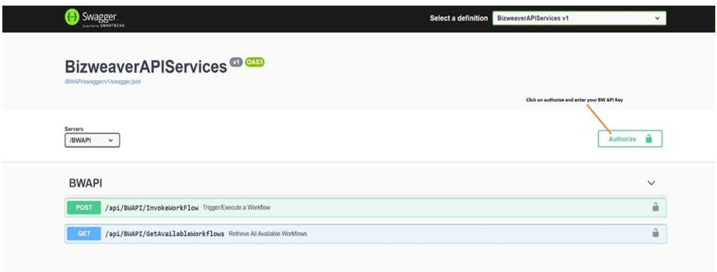Click the lock icon on the InvokeWorkFlow row
The width and height of the screenshot is (717, 272).
click(655, 207)
